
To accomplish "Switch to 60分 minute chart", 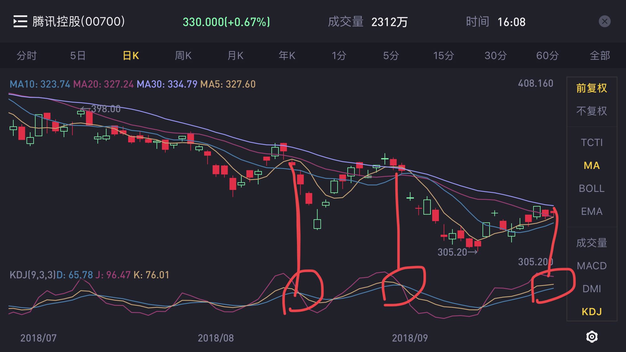I will point(547,56).
